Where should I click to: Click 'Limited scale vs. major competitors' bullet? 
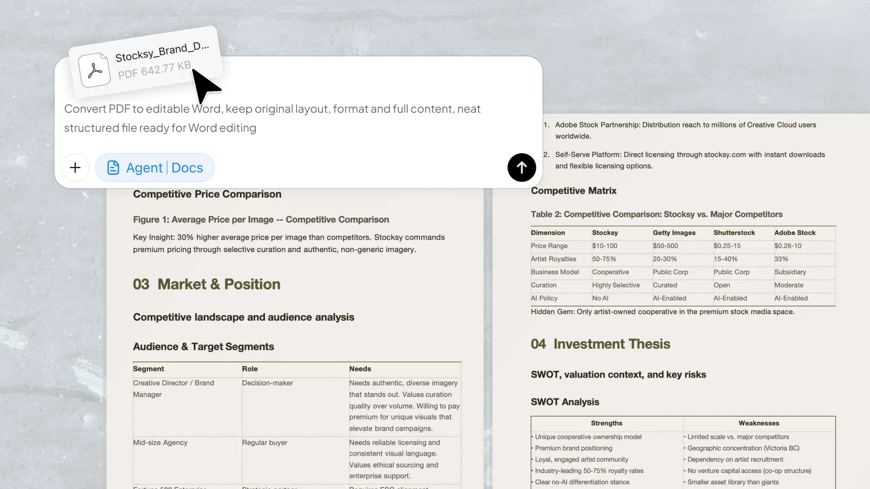pos(738,437)
